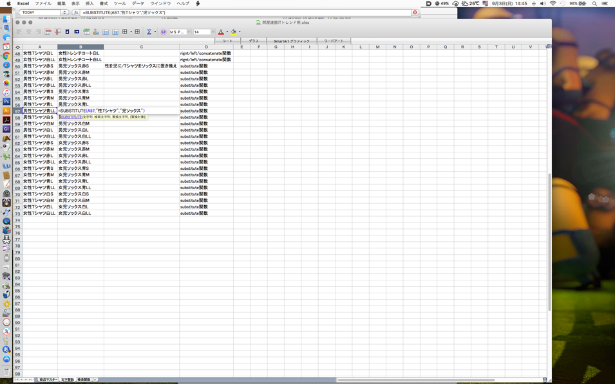Image resolution: width=615 pixels, height=384 pixels.
Task: Click the SUBSTITUTE function tooltip link
Action: [x=71, y=117]
